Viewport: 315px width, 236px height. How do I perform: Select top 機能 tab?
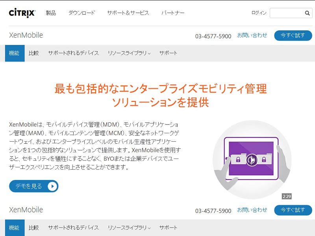[15, 53]
